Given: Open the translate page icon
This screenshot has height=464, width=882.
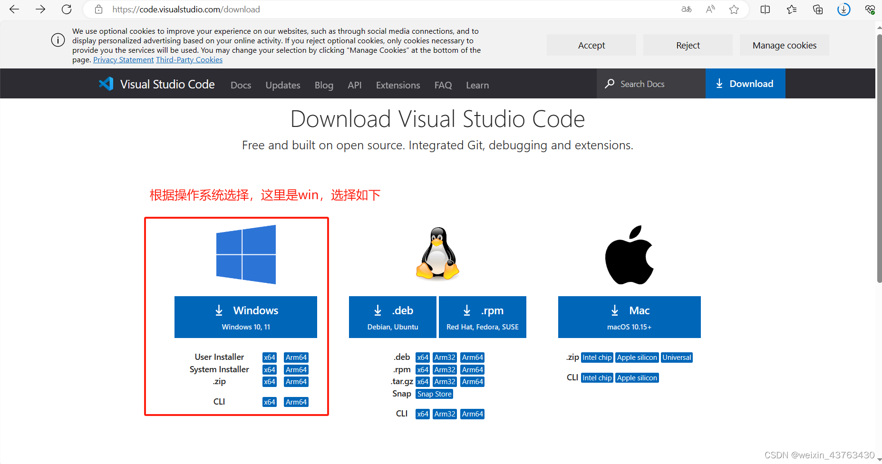Looking at the screenshot, I should 687,9.
